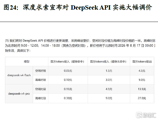This screenshot has height=120, width=158.
Task: Click 采用峰谷定价 in the paragraph
Action: point(80,41)
